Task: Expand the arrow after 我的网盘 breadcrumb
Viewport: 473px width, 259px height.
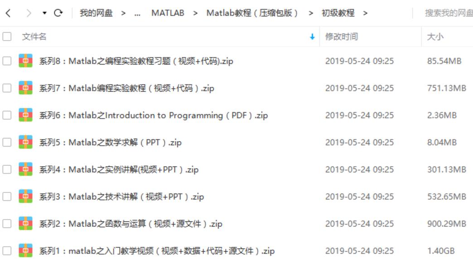Action: (x=123, y=13)
